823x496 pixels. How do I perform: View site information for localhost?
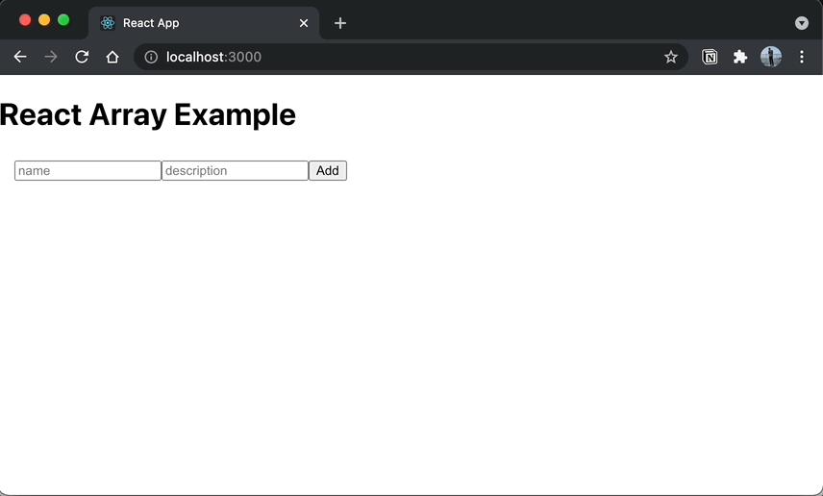tap(151, 57)
